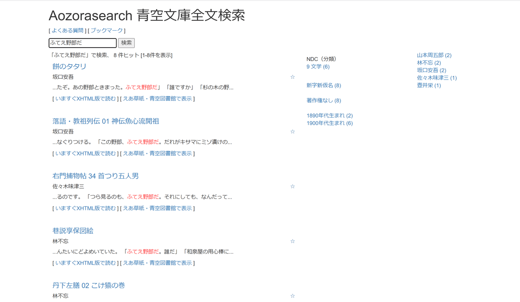The image size is (520, 302).
Task: Click the snippet beginning …なぐりつける。
Action: point(142,142)
